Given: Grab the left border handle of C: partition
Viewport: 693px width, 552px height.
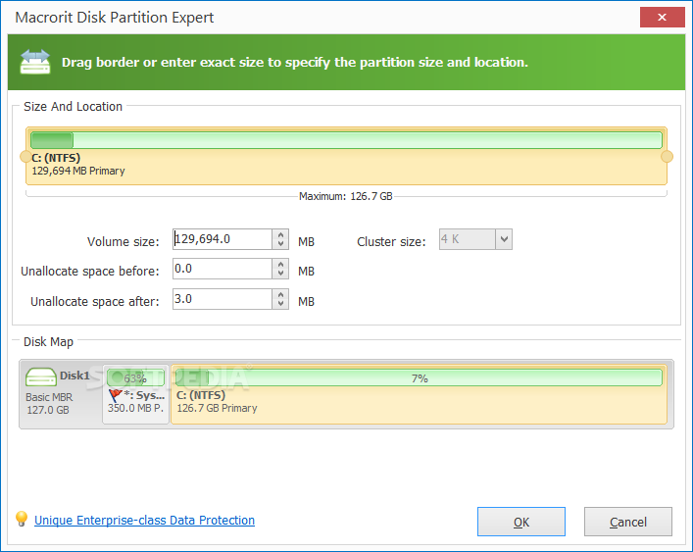Looking at the screenshot, I should pyautogui.click(x=25, y=157).
